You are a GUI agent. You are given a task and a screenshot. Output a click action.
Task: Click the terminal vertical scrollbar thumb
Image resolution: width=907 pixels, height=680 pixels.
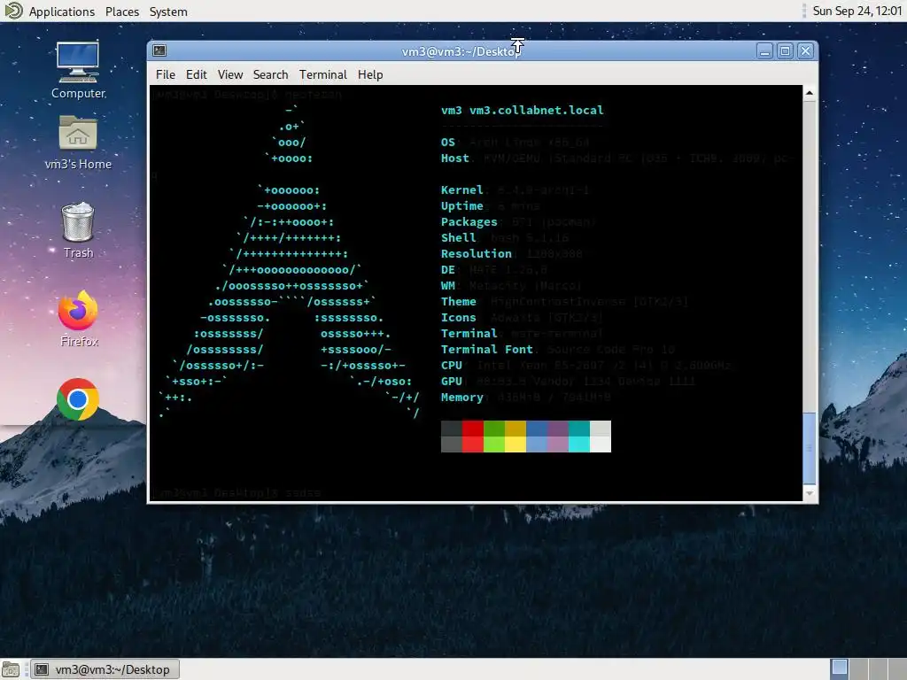pyautogui.click(x=810, y=449)
